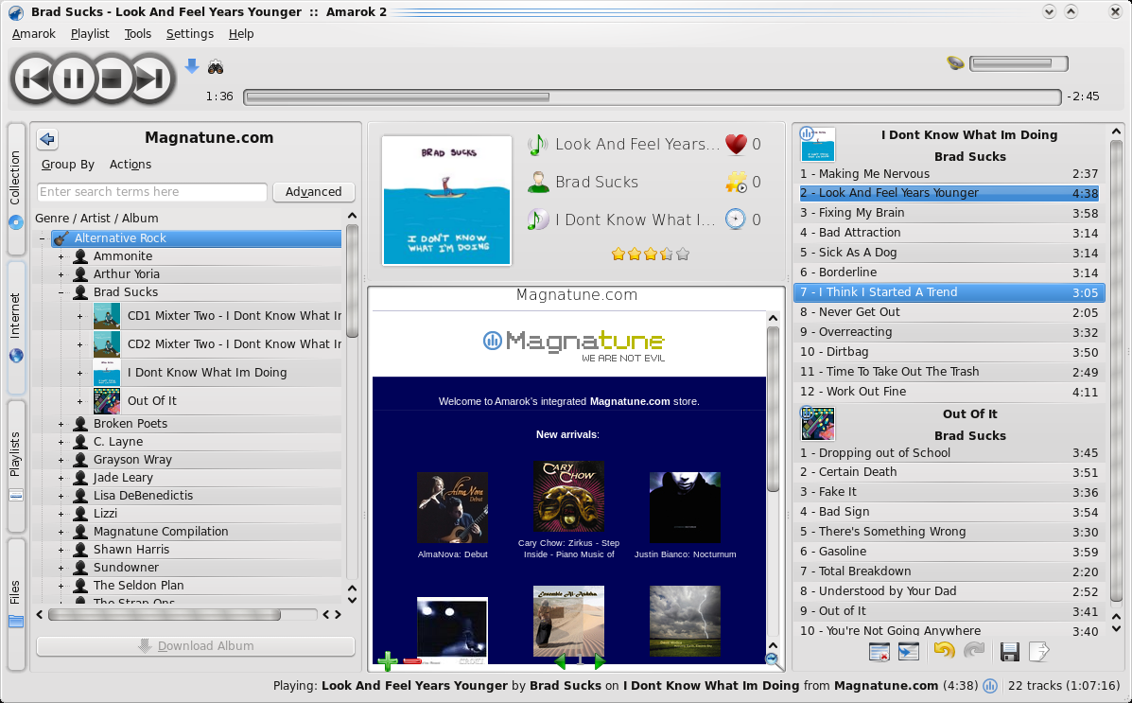Click the clear playlist icon
This screenshot has width=1132, height=703.
tap(879, 651)
